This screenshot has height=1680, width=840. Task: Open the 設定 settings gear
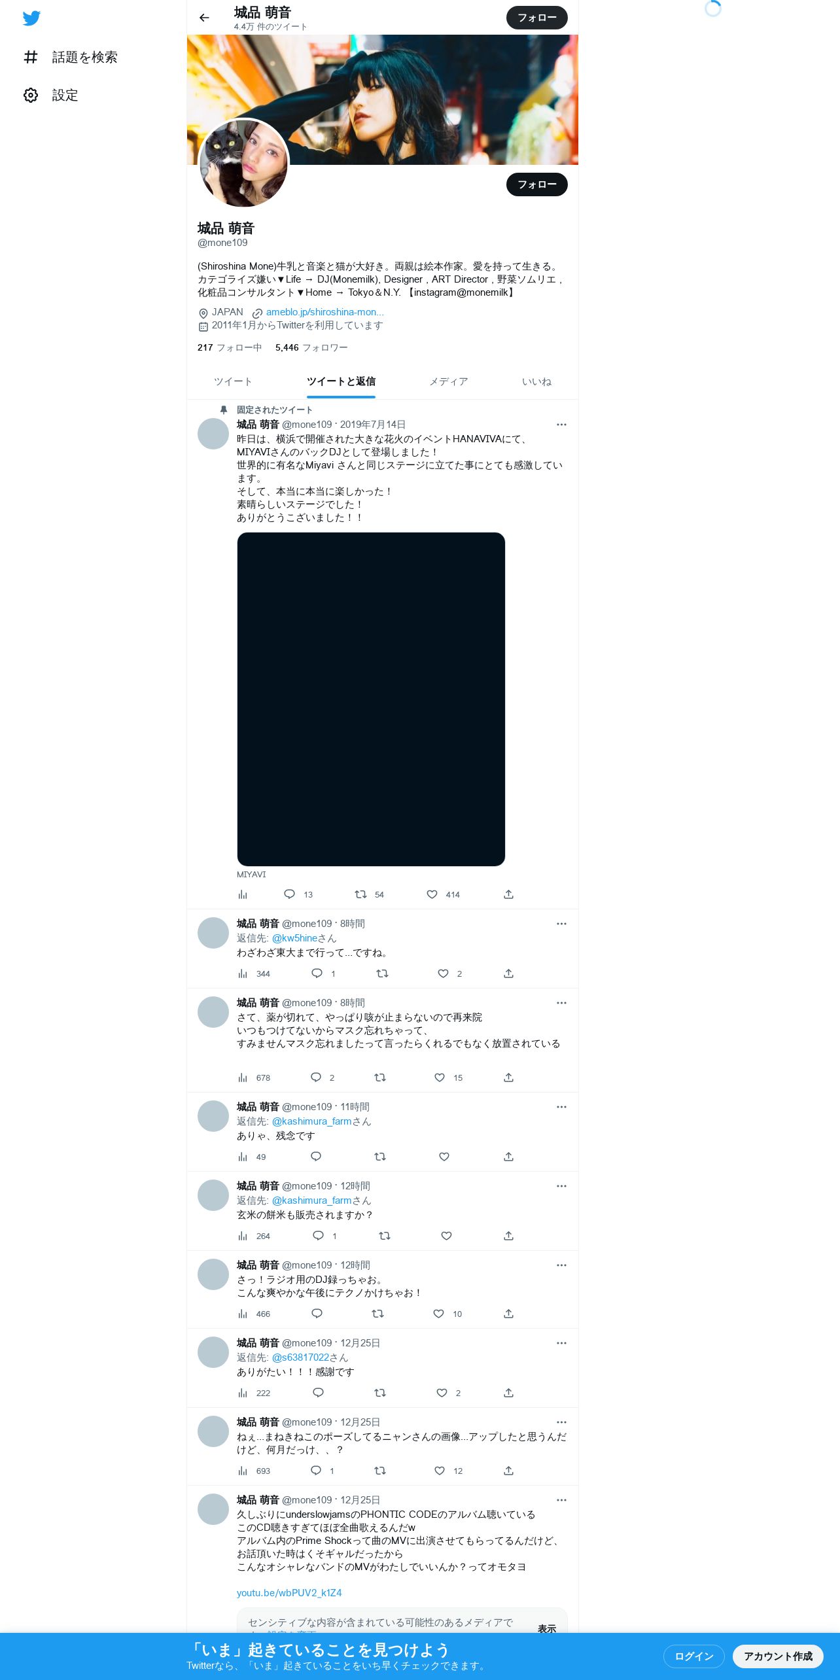click(31, 95)
